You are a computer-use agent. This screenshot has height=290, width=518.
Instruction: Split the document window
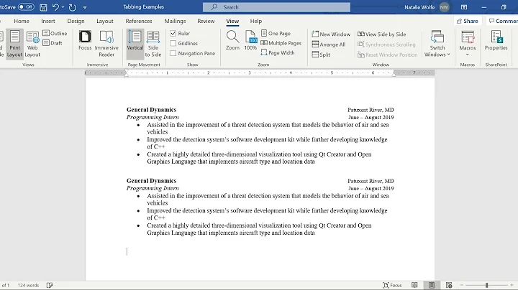[x=321, y=55]
